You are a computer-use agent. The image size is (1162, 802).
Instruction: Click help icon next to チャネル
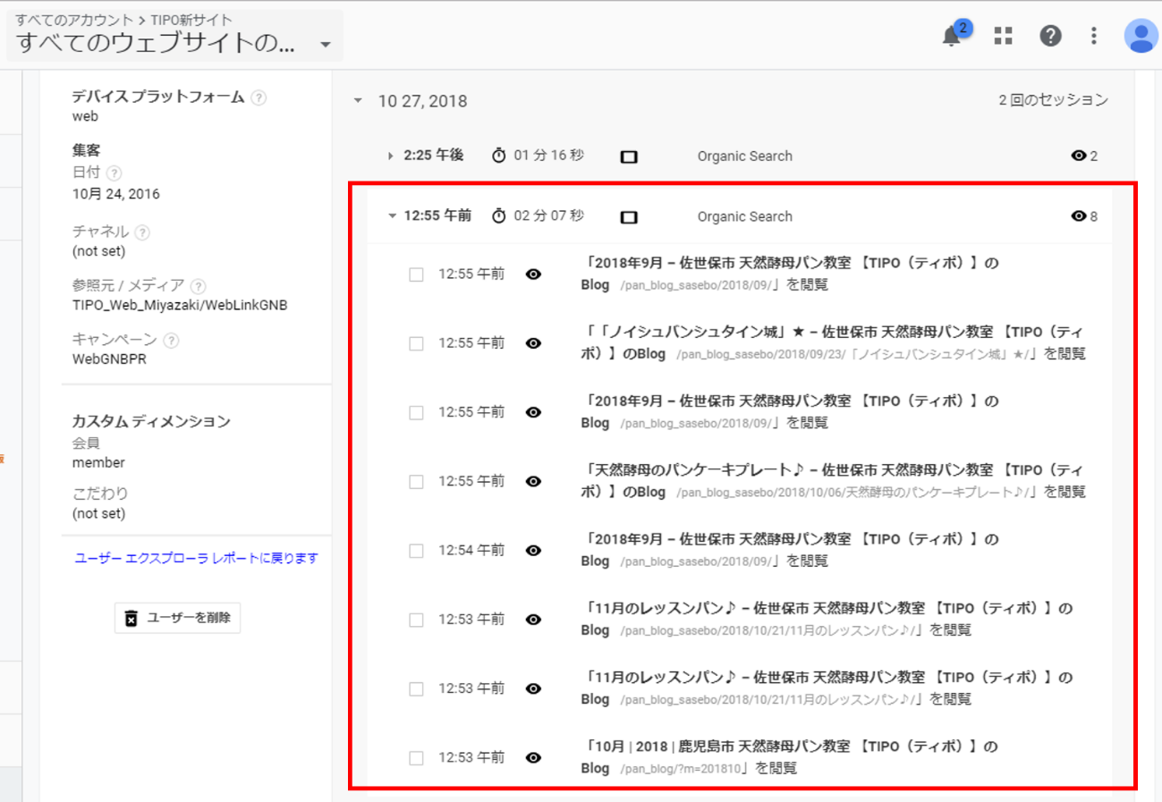pyautogui.click(x=143, y=232)
